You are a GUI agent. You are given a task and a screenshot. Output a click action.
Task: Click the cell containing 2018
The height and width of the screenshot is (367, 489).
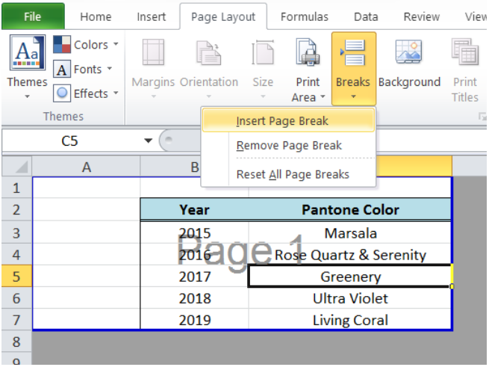pyautogui.click(x=195, y=298)
